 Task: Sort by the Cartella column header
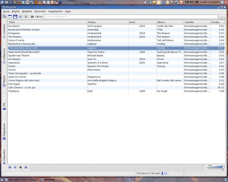[197, 22]
